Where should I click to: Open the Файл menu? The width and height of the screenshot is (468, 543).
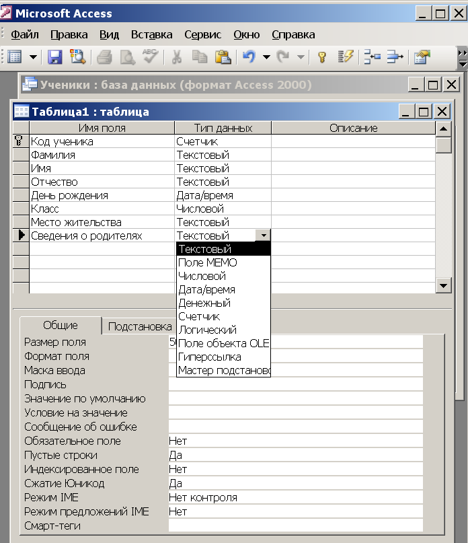(25, 34)
